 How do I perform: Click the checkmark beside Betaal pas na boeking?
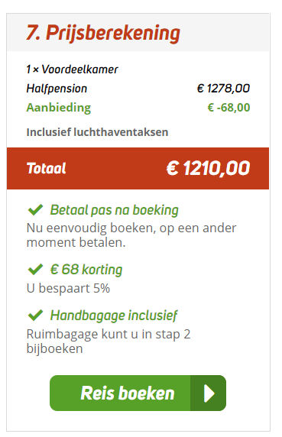tap(35, 209)
